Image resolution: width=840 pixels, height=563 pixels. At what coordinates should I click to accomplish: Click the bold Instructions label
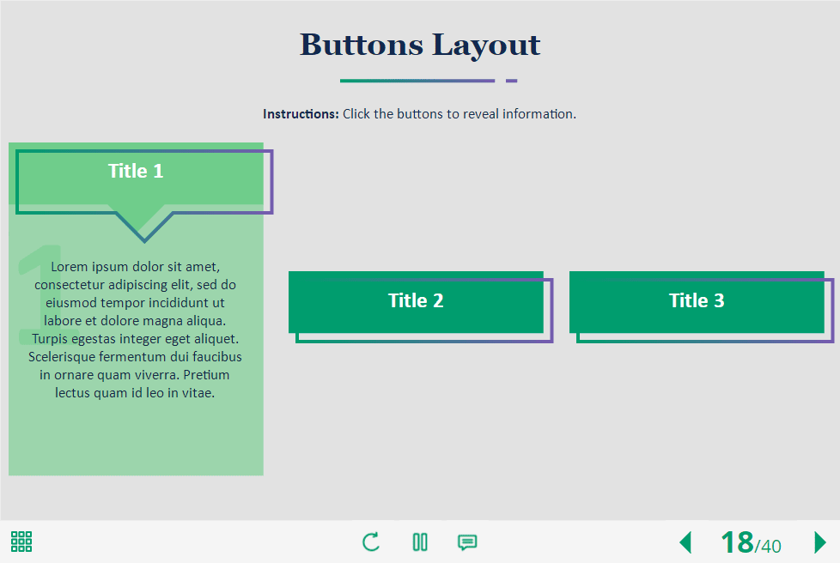[301, 114]
